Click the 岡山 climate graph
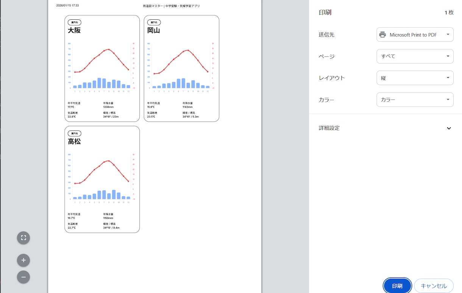Screen dimensions: 462x293 (181, 67)
